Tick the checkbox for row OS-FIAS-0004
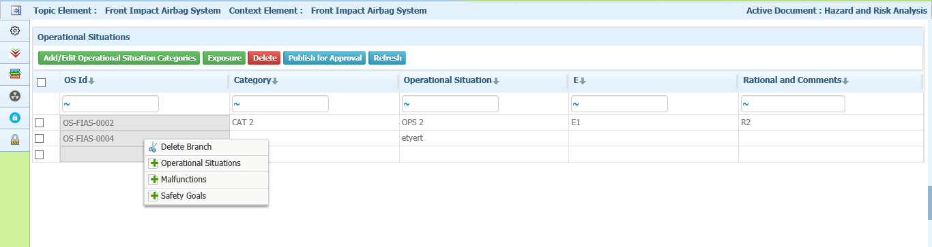Image resolution: width=932 pixels, height=247 pixels. tap(40, 139)
